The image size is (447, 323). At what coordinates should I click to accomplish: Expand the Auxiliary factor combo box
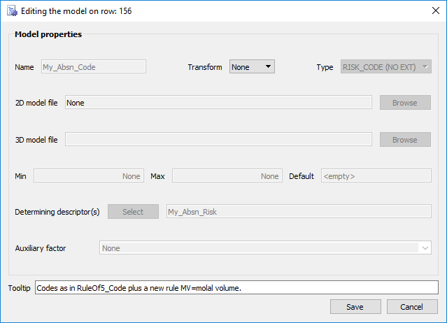[425, 247]
